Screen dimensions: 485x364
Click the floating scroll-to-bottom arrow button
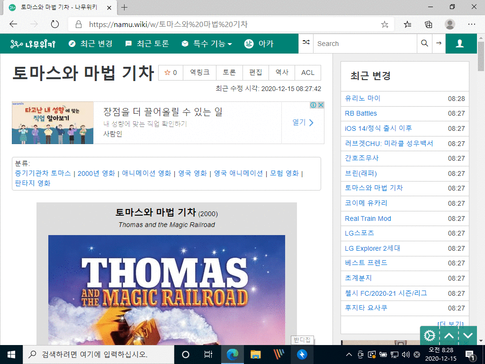(x=468, y=336)
